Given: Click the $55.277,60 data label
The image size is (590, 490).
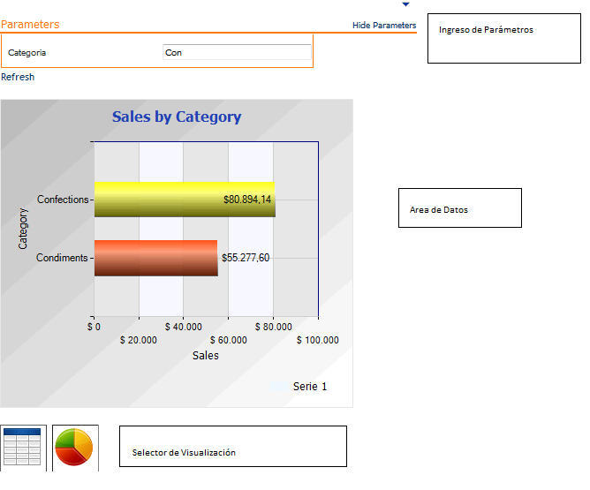Looking at the screenshot, I should [x=246, y=258].
